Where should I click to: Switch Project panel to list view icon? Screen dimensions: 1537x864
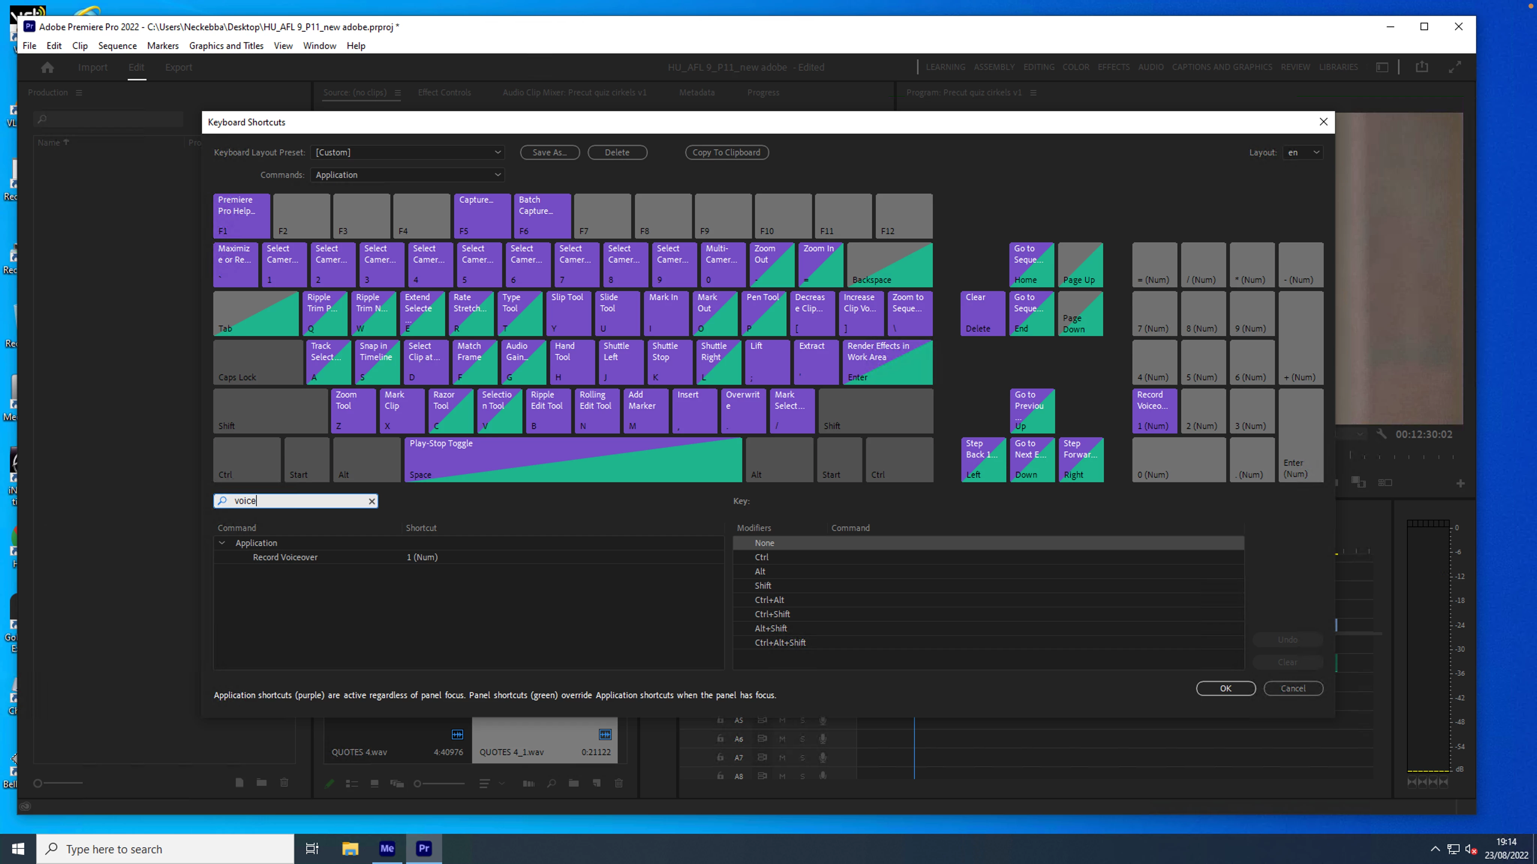352,783
